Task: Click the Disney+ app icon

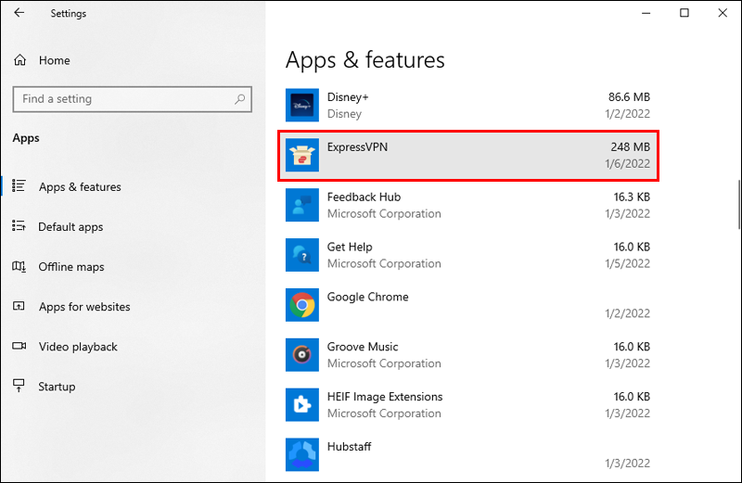Action: point(302,106)
